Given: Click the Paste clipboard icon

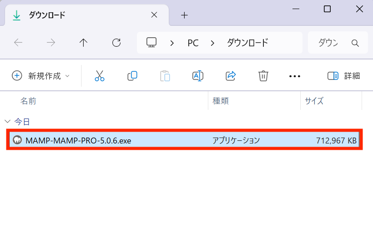Looking at the screenshot, I should click(x=165, y=76).
